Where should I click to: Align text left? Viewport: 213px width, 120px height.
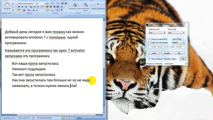tap(47, 7)
